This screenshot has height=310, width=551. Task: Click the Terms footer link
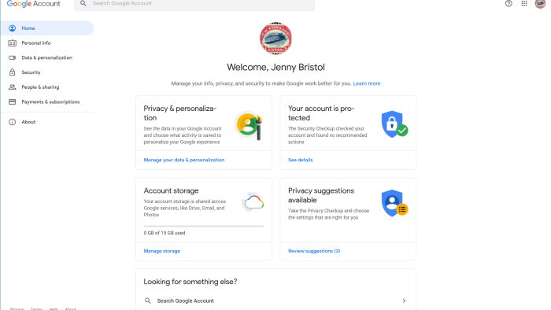[36, 308]
